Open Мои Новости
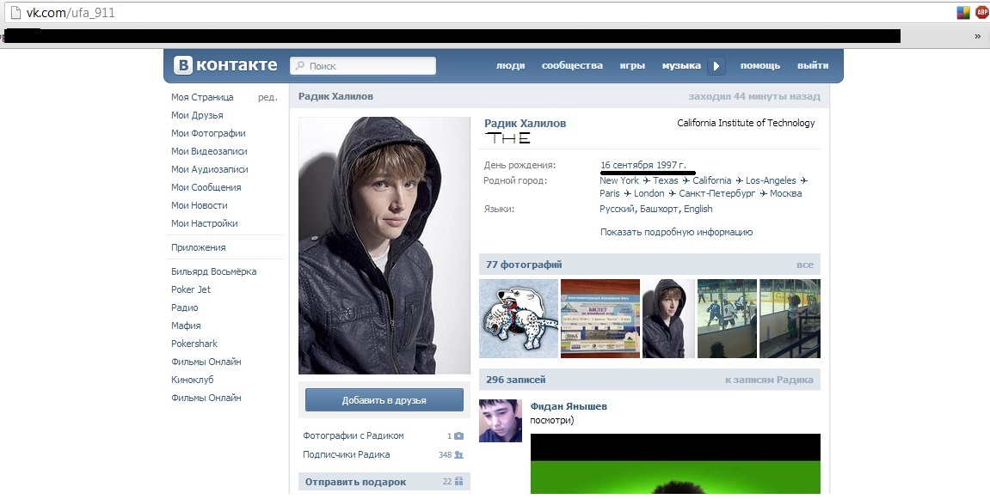 pyautogui.click(x=199, y=205)
